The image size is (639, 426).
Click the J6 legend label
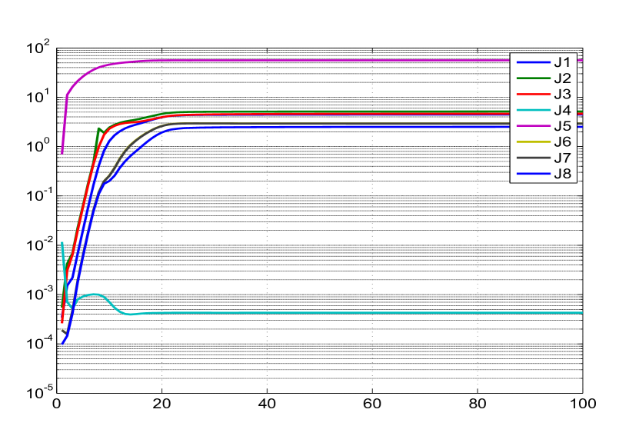tap(562, 141)
